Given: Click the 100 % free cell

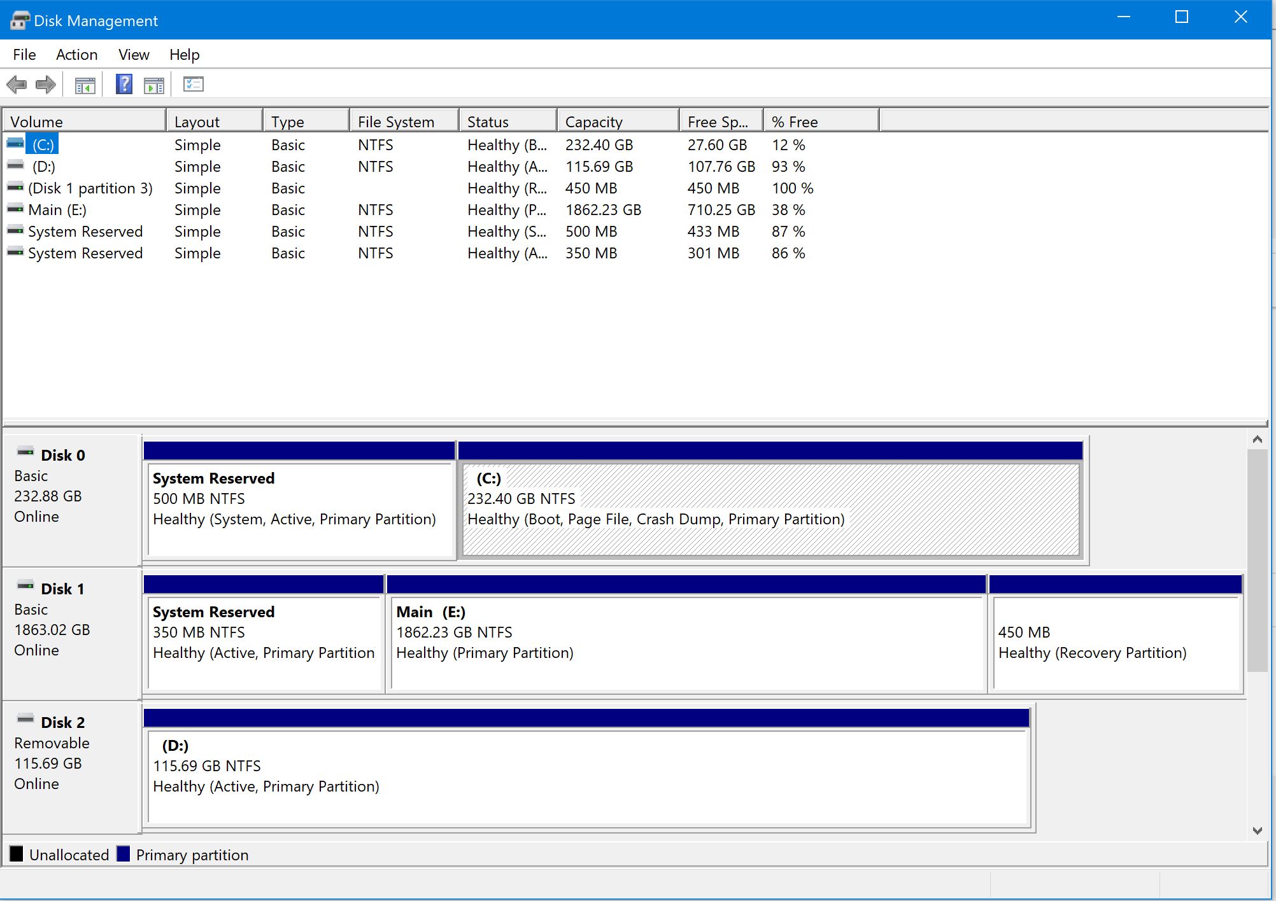Looking at the screenshot, I should click(x=793, y=188).
